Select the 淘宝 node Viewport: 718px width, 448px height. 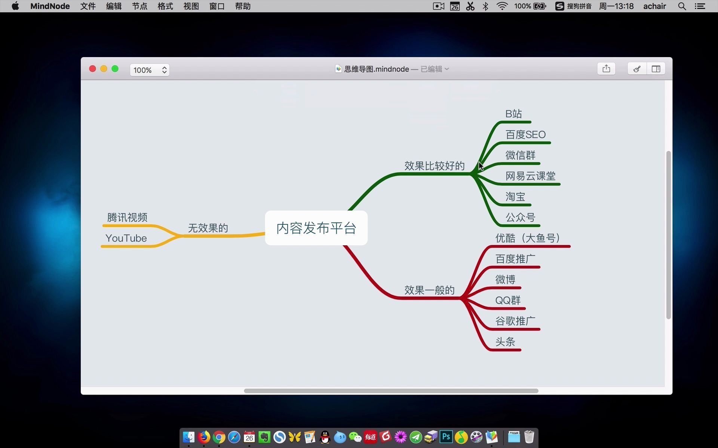tap(515, 197)
